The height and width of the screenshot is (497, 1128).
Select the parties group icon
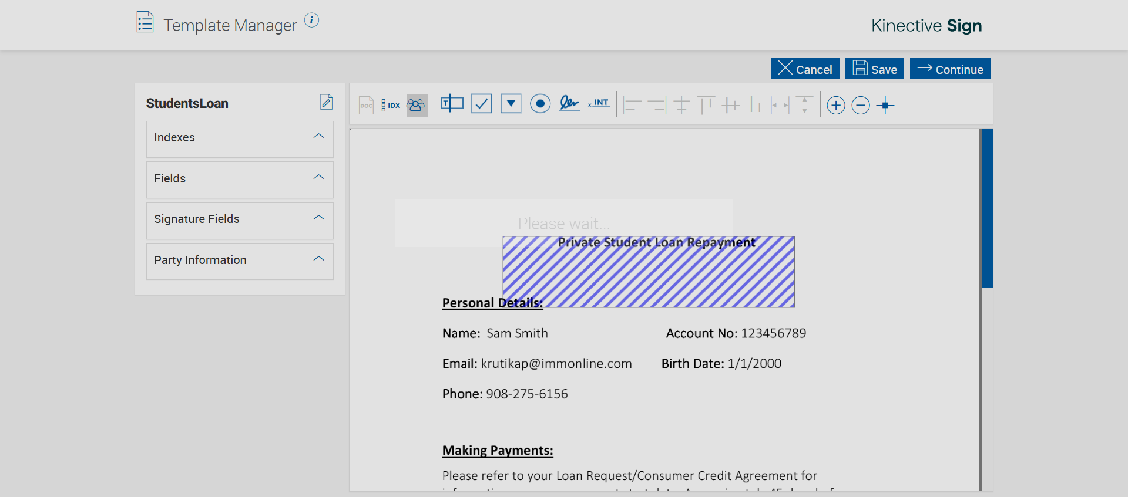(417, 105)
